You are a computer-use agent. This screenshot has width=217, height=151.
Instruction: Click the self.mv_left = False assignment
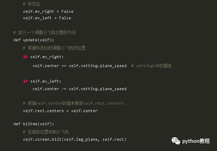pos(47,18)
